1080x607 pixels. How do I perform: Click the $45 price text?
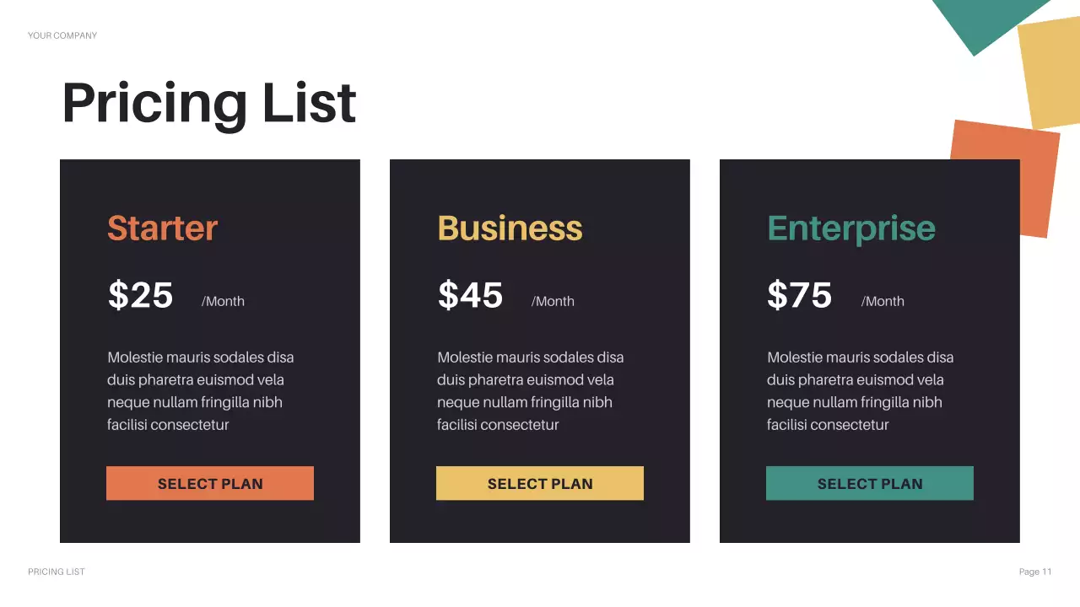point(470,296)
